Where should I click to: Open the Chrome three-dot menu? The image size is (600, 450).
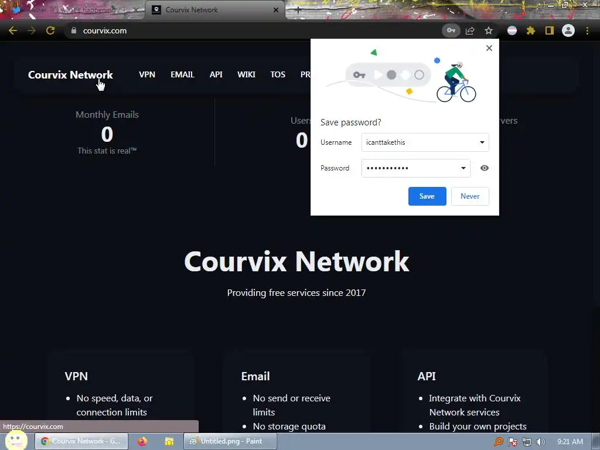(587, 30)
